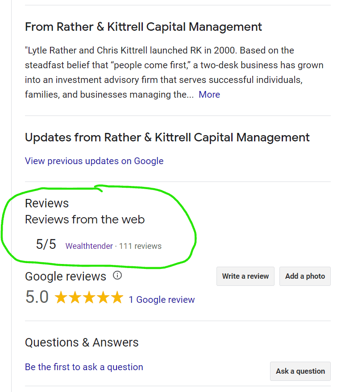This screenshot has height=392, width=337.
Task: Click the third gold rating star
Action: click(89, 298)
